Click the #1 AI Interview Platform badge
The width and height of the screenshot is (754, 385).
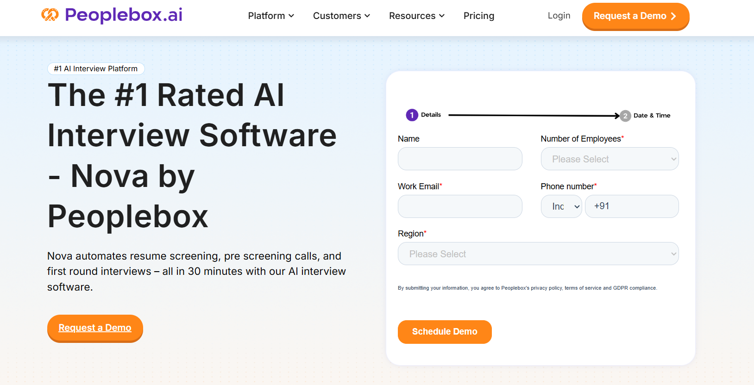(x=96, y=68)
